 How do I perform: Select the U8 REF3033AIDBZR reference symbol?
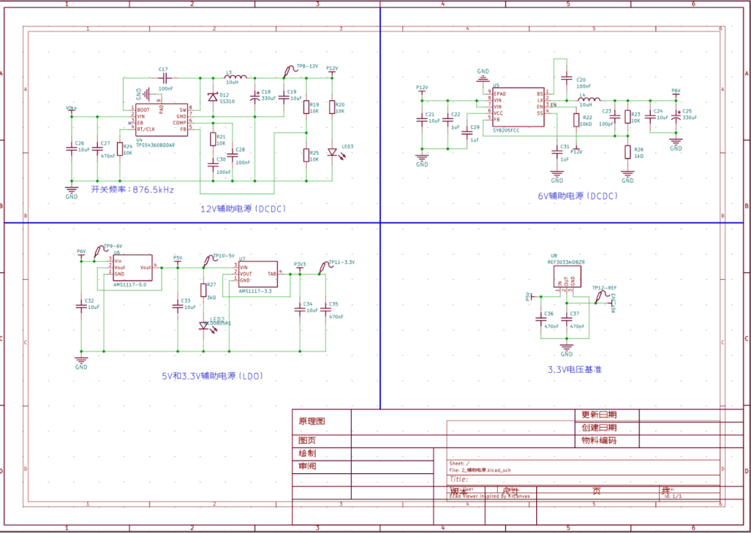coord(567,276)
